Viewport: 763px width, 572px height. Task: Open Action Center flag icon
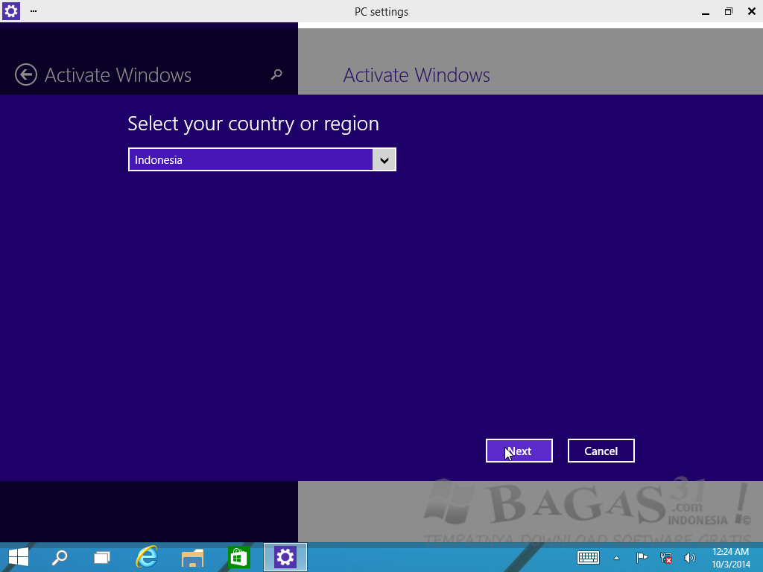(642, 557)
